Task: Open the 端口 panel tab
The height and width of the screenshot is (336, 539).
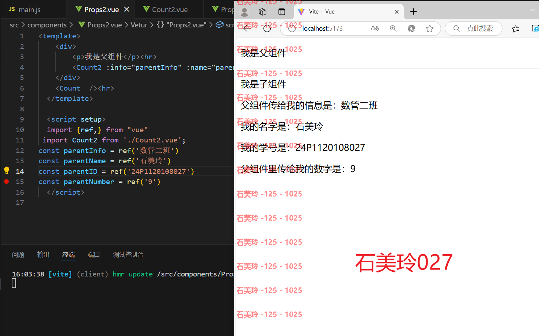Action: (94, 255)
